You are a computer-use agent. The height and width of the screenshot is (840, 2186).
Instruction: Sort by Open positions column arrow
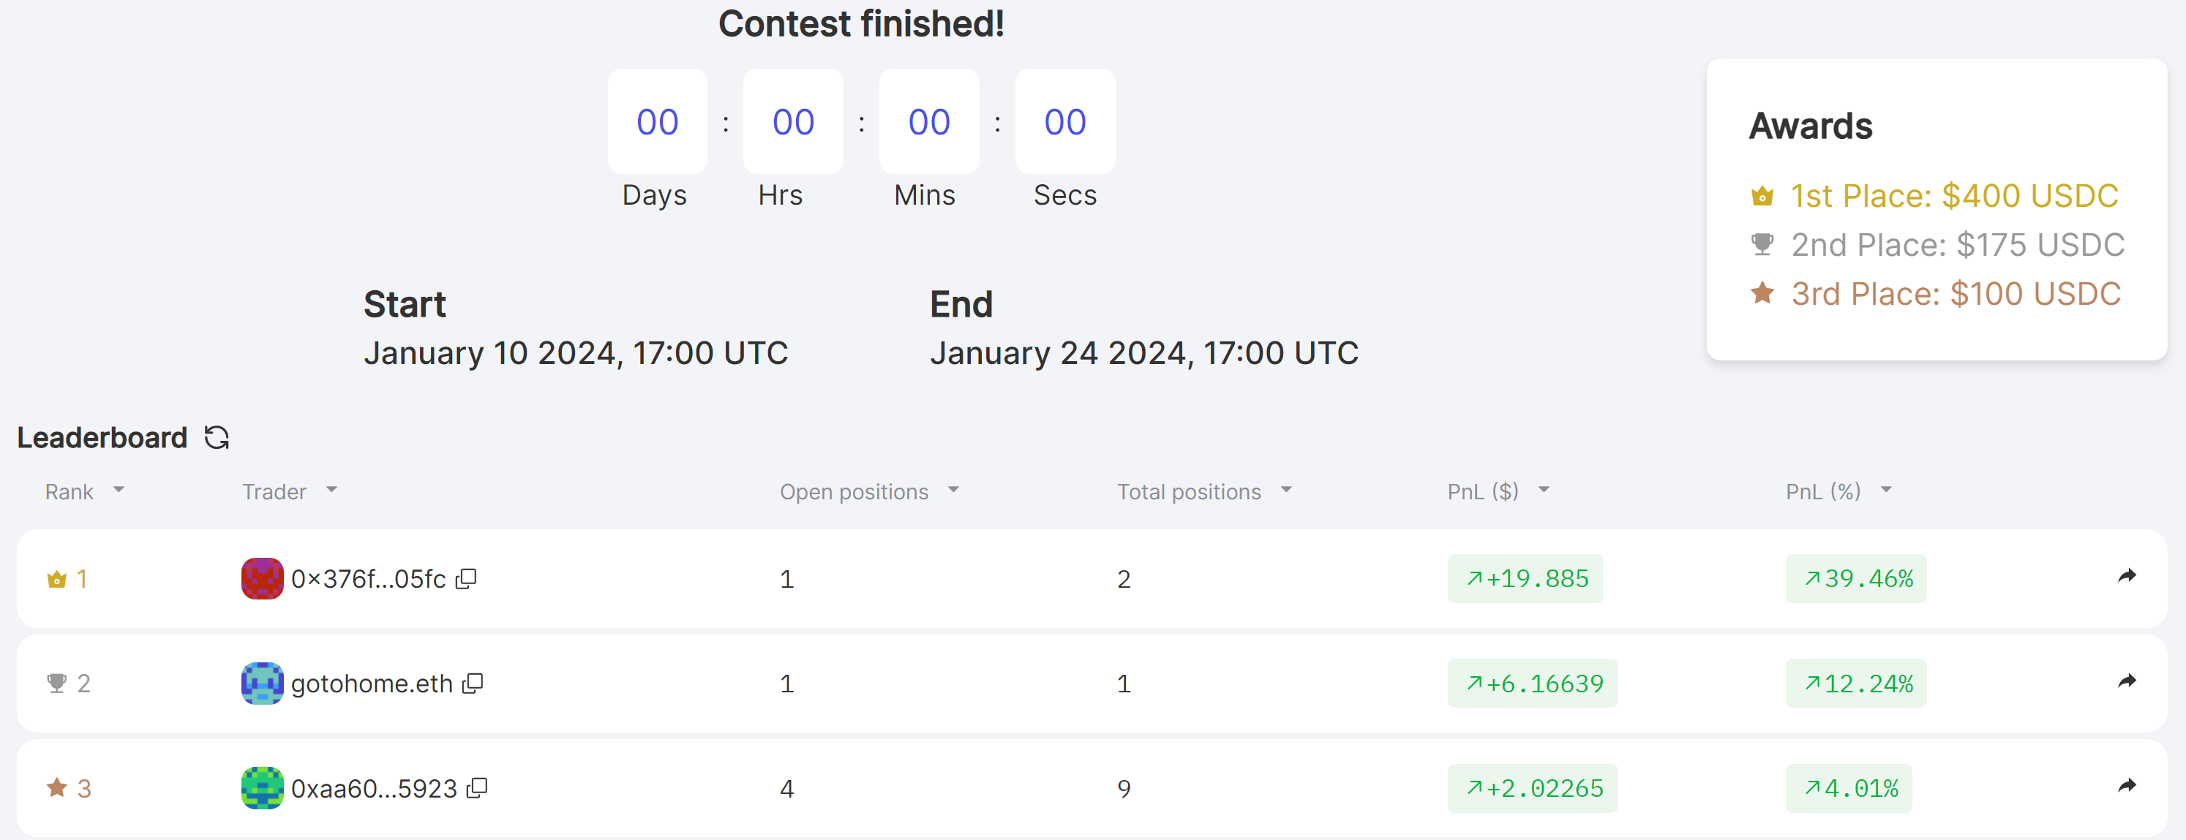[954, 490]
